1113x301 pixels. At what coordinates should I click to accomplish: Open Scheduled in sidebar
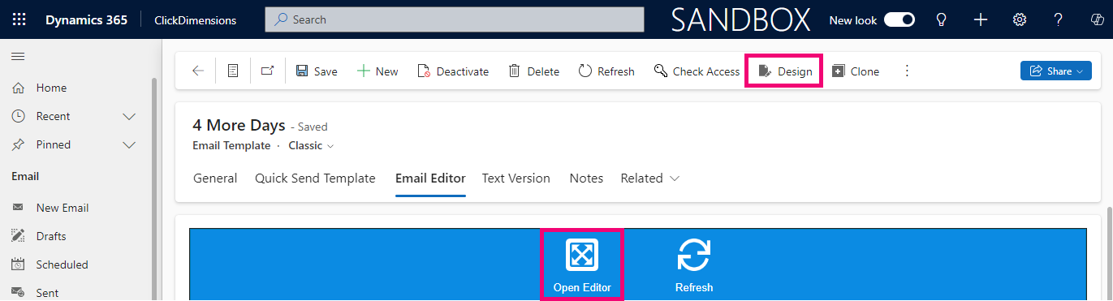tap(62, 264)
